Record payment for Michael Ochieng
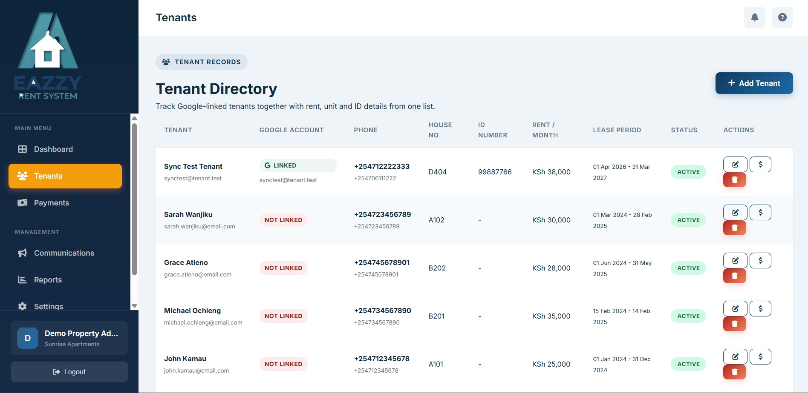808x393 pixels. (x=760, y=309)
